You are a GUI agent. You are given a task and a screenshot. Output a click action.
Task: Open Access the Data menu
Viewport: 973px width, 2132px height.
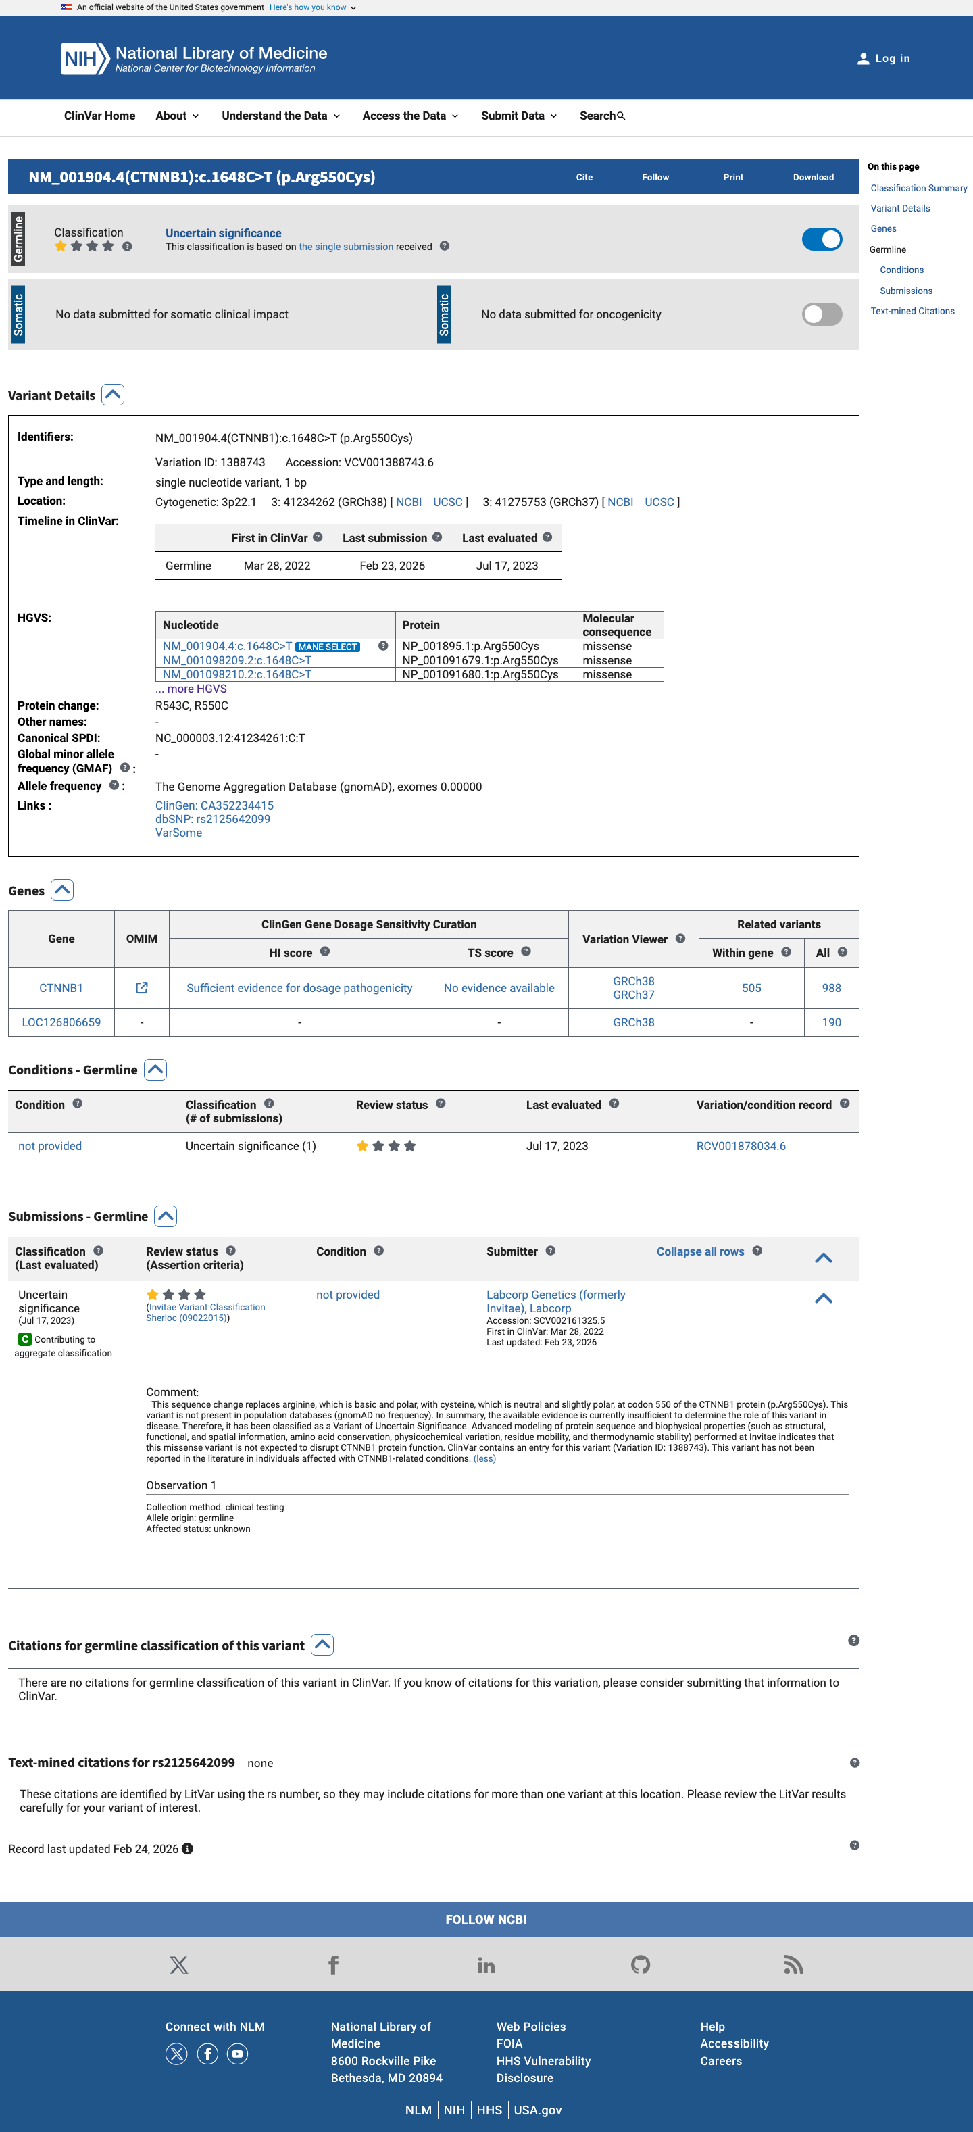[410, 116]
